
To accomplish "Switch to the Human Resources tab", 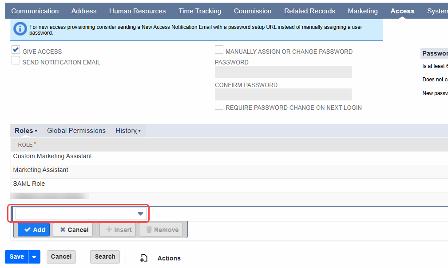I will [137, 11].
